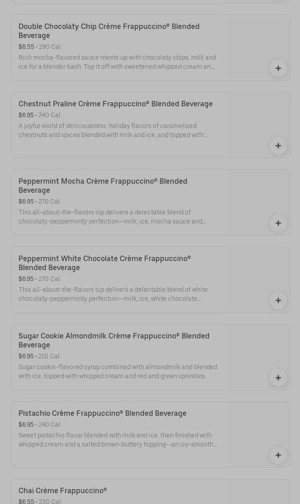Click the caramelized chestnuts holiday flavors description
Image resolution: width=300 pixels, height=504 pixels.
[x=113, y=130]
